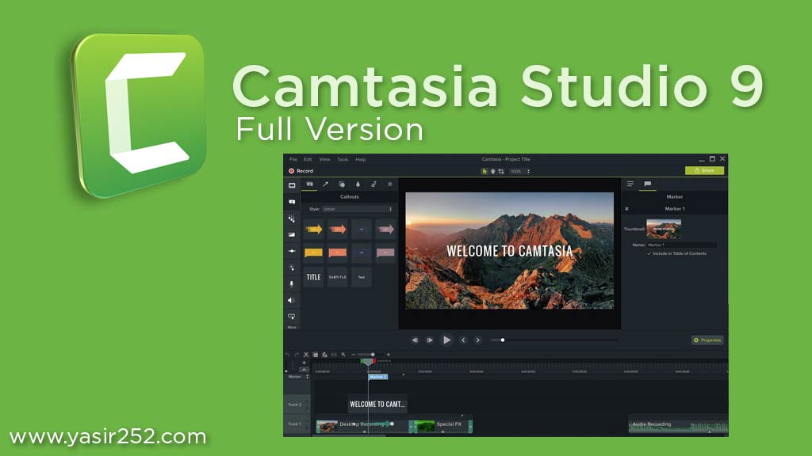Click the Paste icon in timeline toolbar

click(324, 355)
